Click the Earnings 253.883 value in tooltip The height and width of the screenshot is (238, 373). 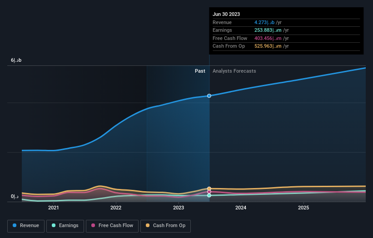pos(268,30)
